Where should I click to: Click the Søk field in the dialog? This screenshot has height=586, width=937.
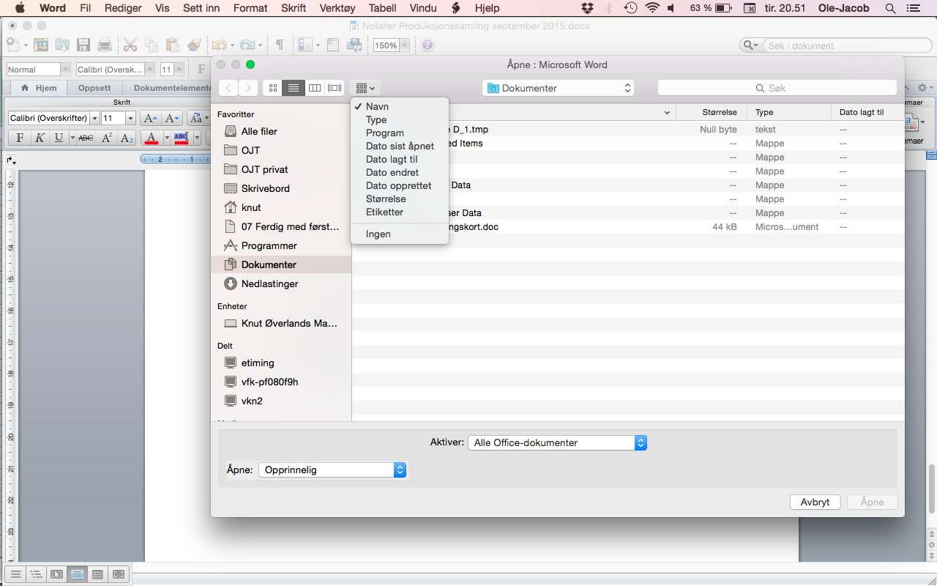(x=777, y=88)
